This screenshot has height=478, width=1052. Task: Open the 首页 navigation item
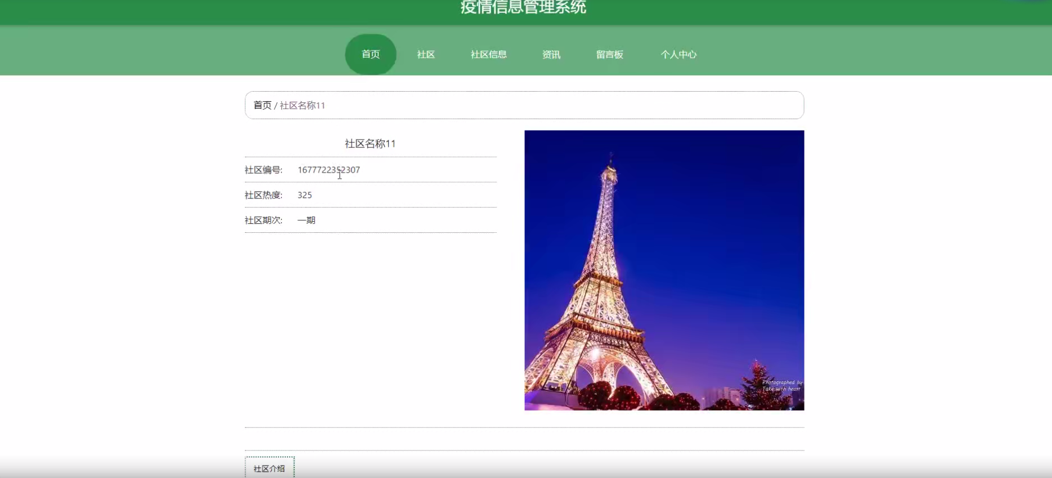click(x=371, y=54)
